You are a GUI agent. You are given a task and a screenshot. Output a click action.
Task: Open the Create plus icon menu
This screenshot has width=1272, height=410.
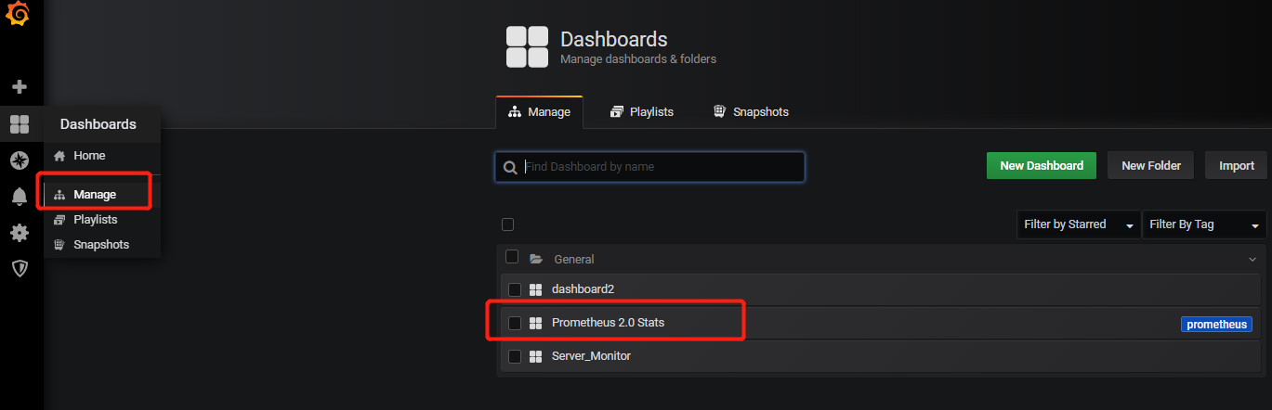click(x=19, y=86)
